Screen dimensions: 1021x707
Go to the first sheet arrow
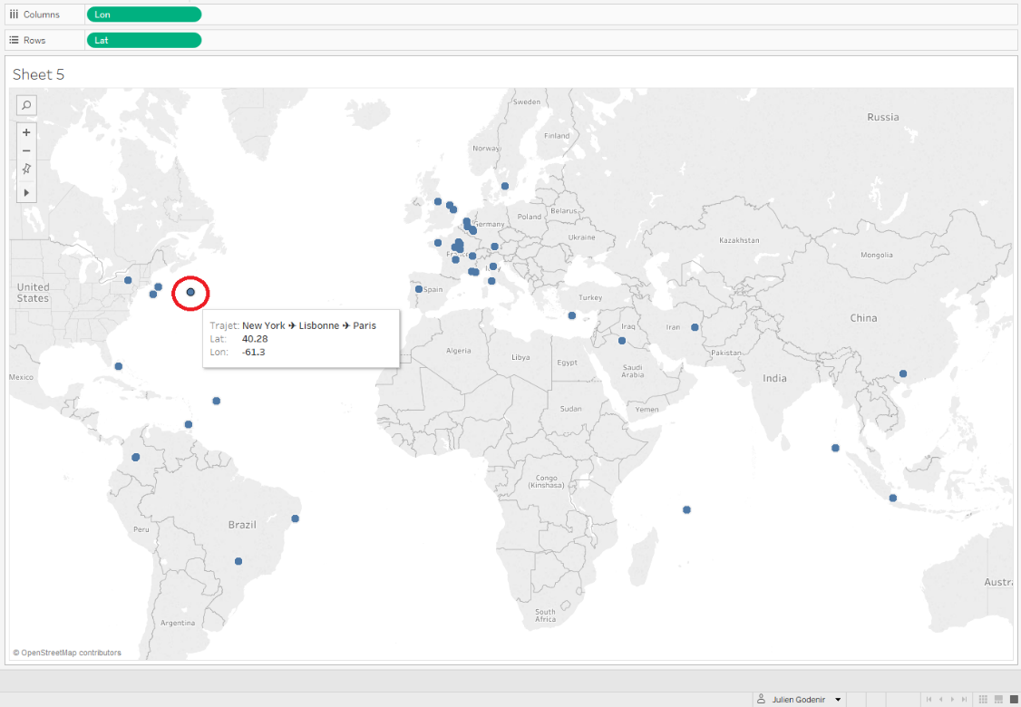928,700
